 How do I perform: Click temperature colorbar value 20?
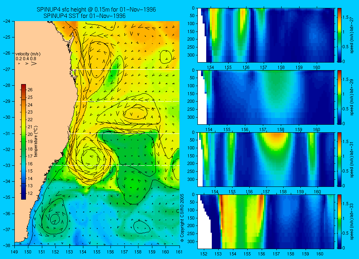[x=30, y=134]
